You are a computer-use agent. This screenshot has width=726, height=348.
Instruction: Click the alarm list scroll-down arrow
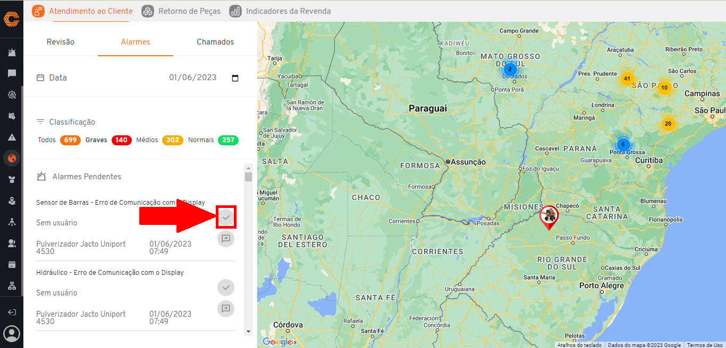click(248, 332)
